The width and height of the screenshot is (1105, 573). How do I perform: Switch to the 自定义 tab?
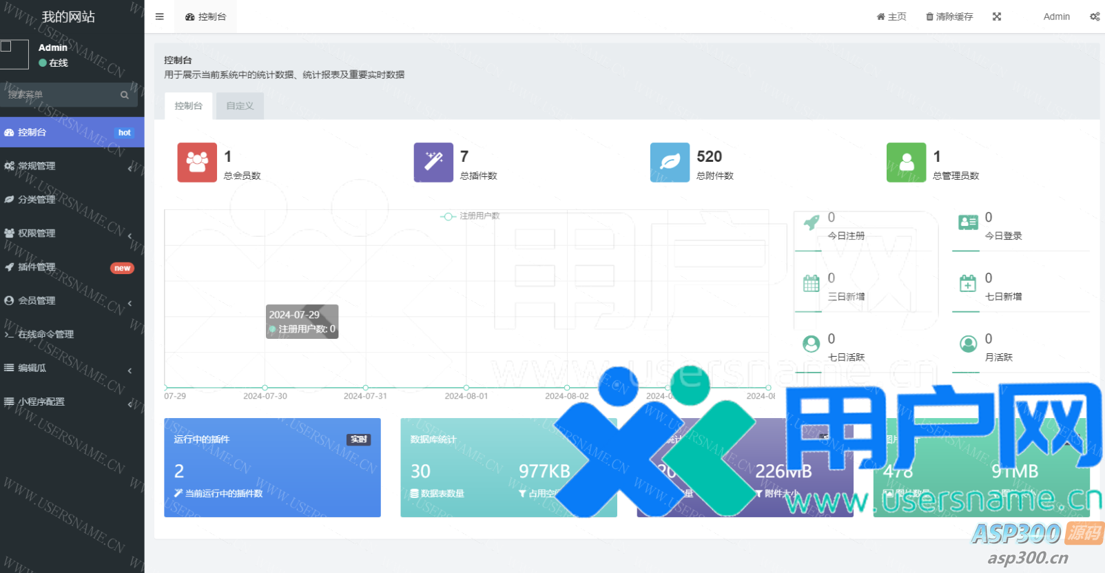click(240, 106)
